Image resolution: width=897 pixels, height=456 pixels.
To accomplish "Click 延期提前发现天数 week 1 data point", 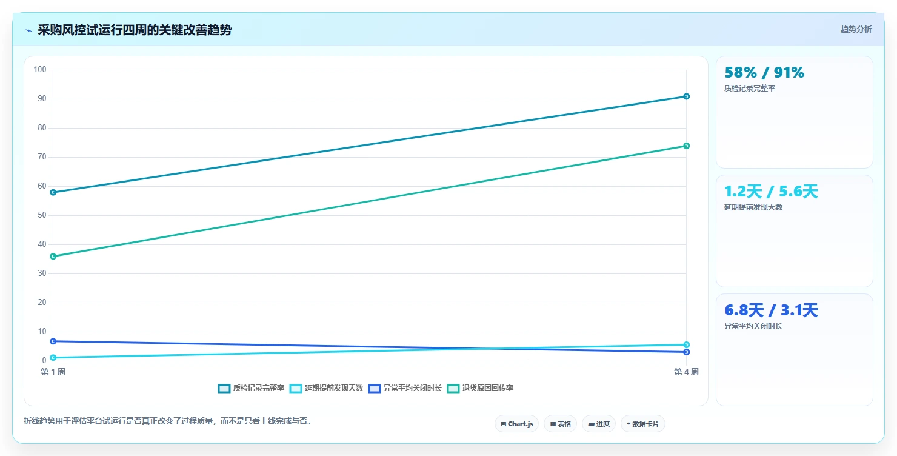I will click(53, 357).
